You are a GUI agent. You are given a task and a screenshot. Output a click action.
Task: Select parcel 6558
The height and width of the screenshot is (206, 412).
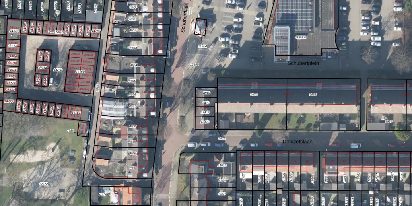(313, 94)
